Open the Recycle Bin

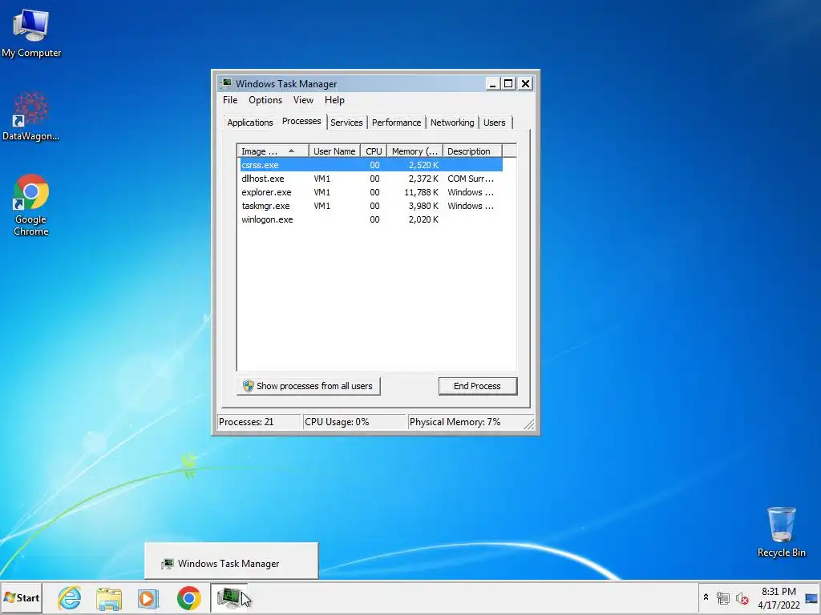(x=781, y=532)
